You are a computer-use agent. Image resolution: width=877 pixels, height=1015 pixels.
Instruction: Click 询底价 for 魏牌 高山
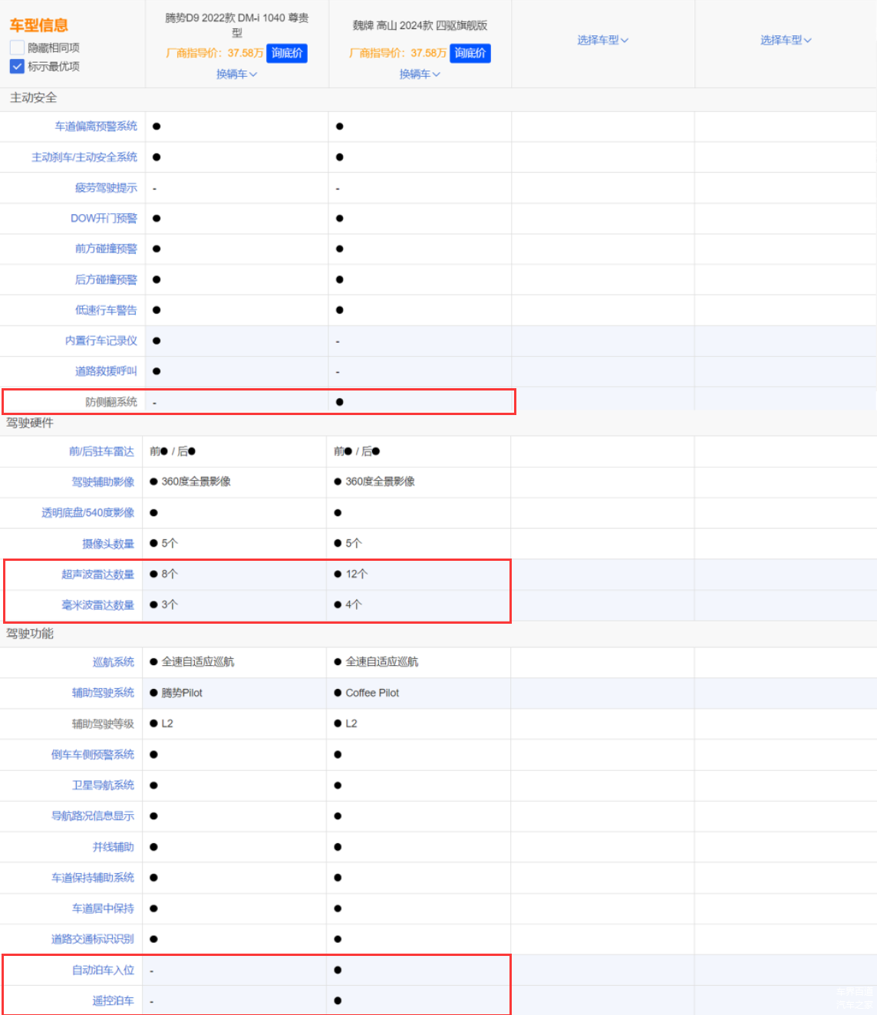[470, 53]
